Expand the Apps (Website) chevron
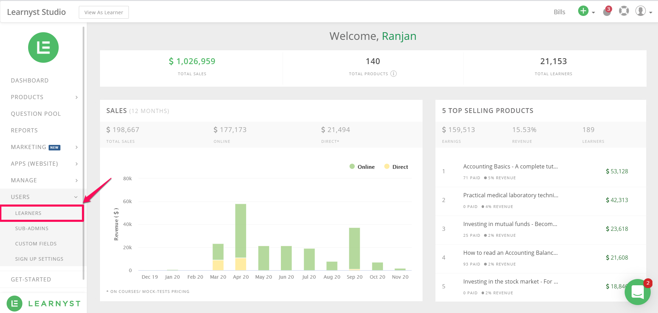658x313 pixels. coord(77,164)
